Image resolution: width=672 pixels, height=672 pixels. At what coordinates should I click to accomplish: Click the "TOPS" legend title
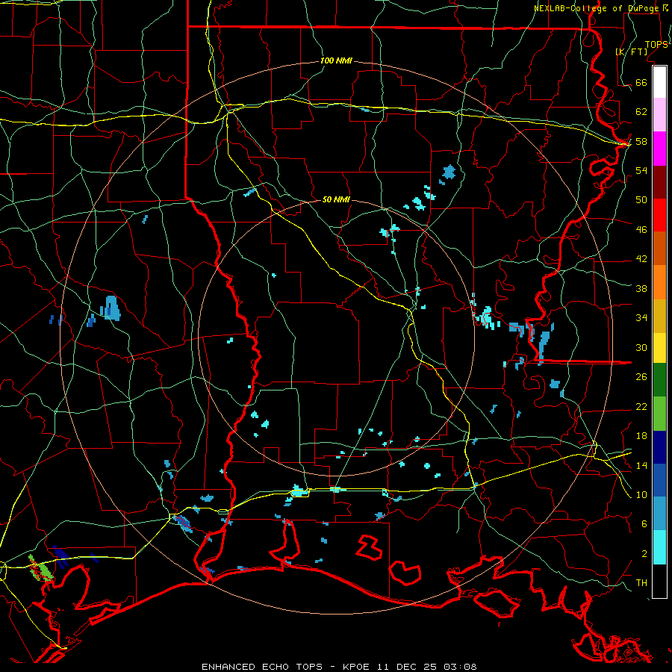pyautogui.click(x=656, y=45)
